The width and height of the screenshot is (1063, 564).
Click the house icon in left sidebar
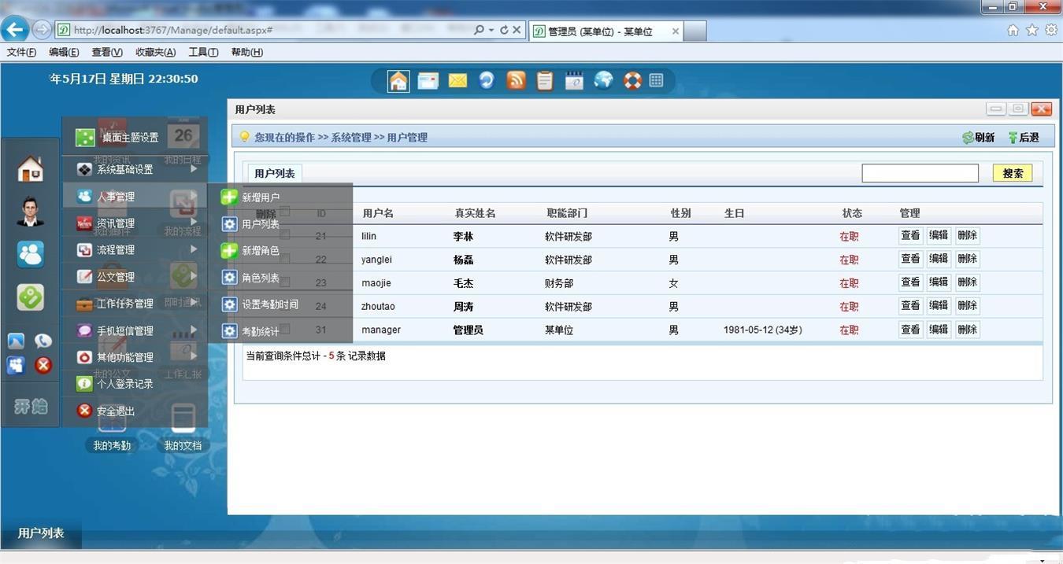31,168
